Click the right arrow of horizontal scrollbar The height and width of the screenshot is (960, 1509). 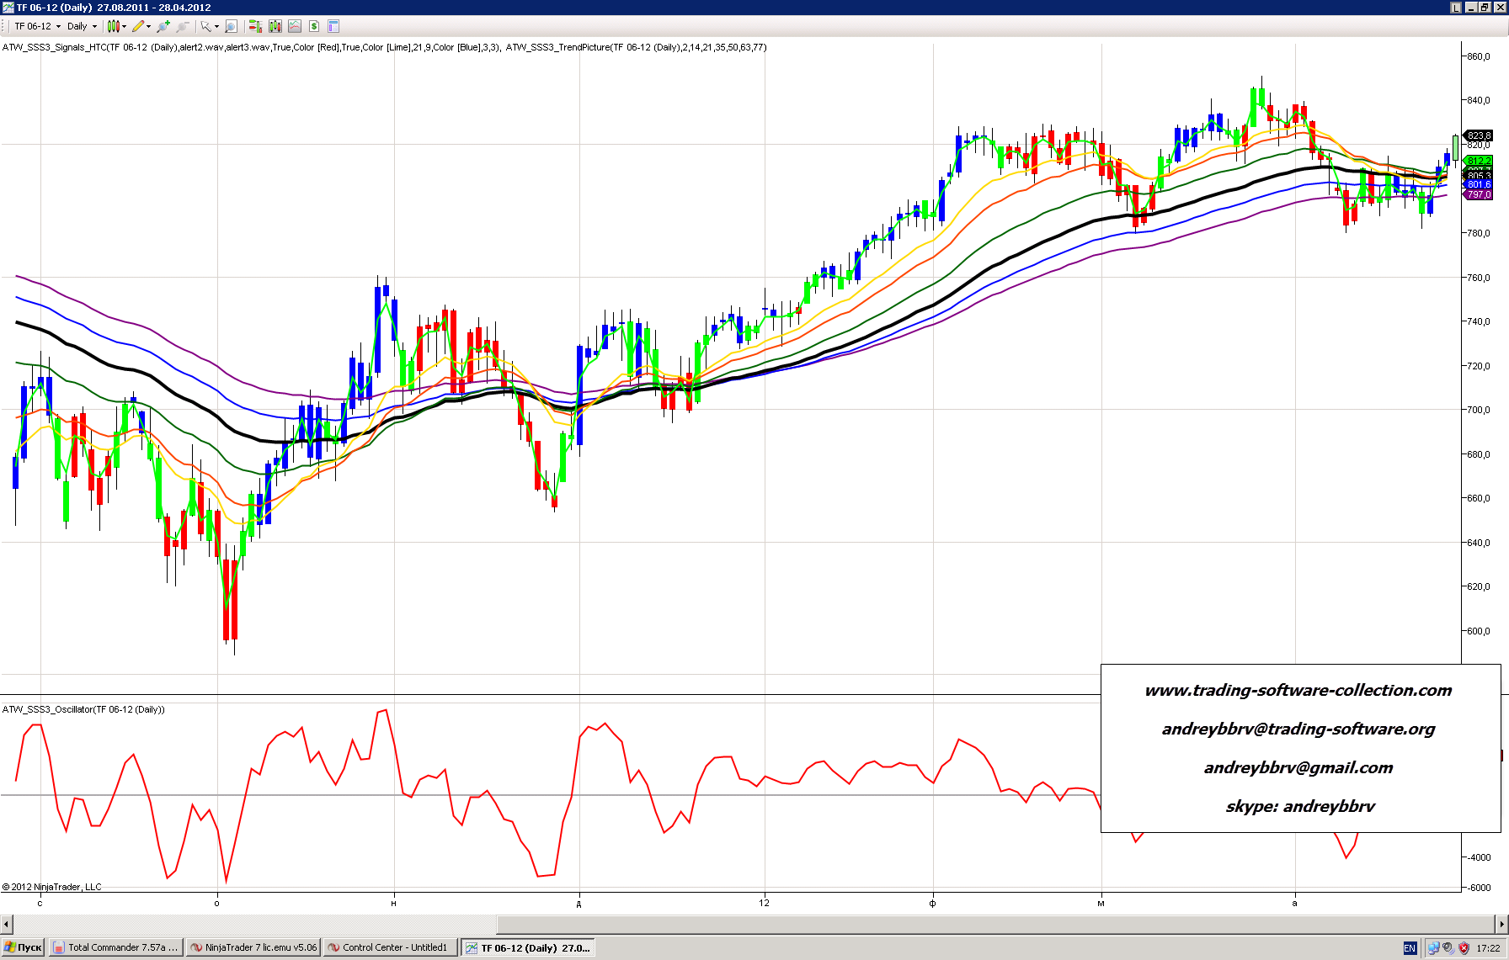(1501, 925)
